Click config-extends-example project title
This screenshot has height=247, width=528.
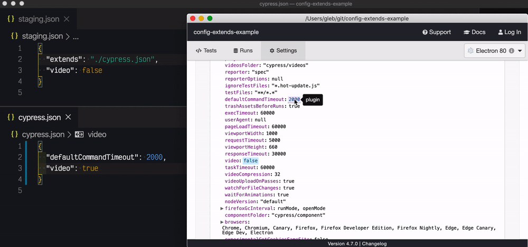tap(226, 32)
